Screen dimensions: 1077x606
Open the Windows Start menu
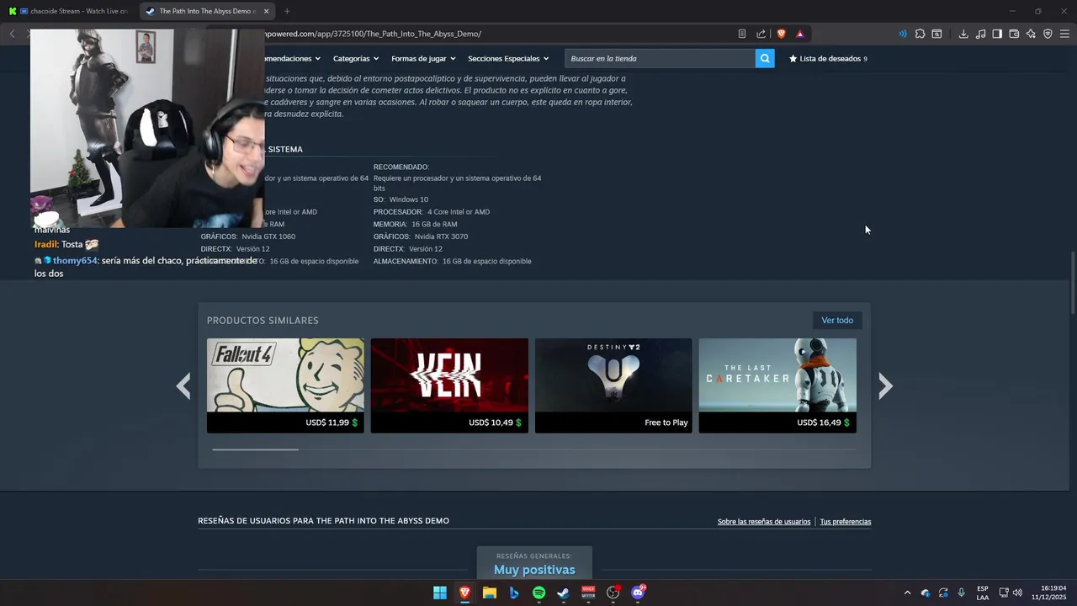coord(440,593)
